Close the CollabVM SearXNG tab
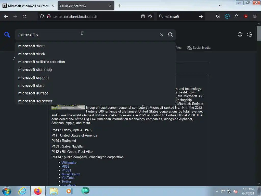Image resolution: width=261 pixels, height=196 pixels. [110, 6]
